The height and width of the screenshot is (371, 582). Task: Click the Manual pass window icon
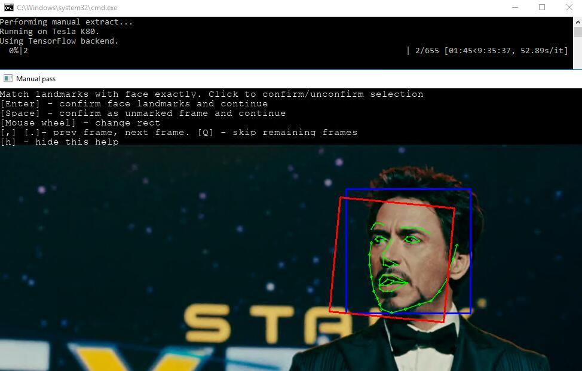[8, 78]
